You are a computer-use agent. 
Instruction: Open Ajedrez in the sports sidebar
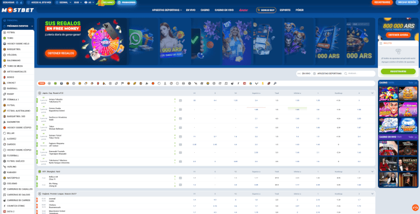pyautogui.click(x=18, y=139)
